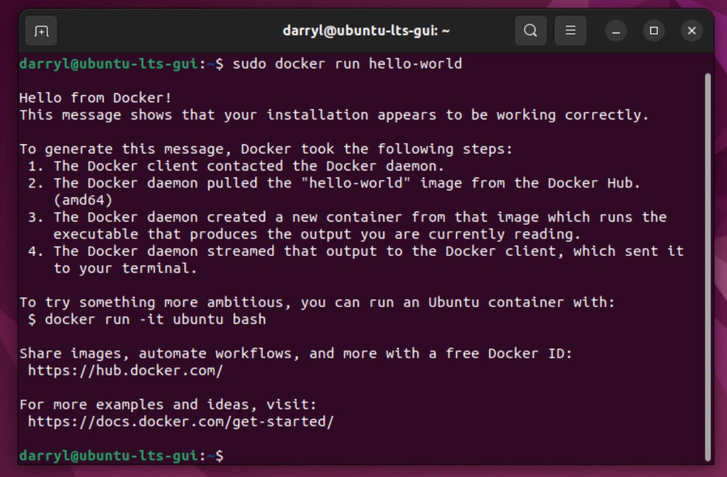Click 'Share images, automate workflows' line
727x477 pixels.
tap(296, 354)
